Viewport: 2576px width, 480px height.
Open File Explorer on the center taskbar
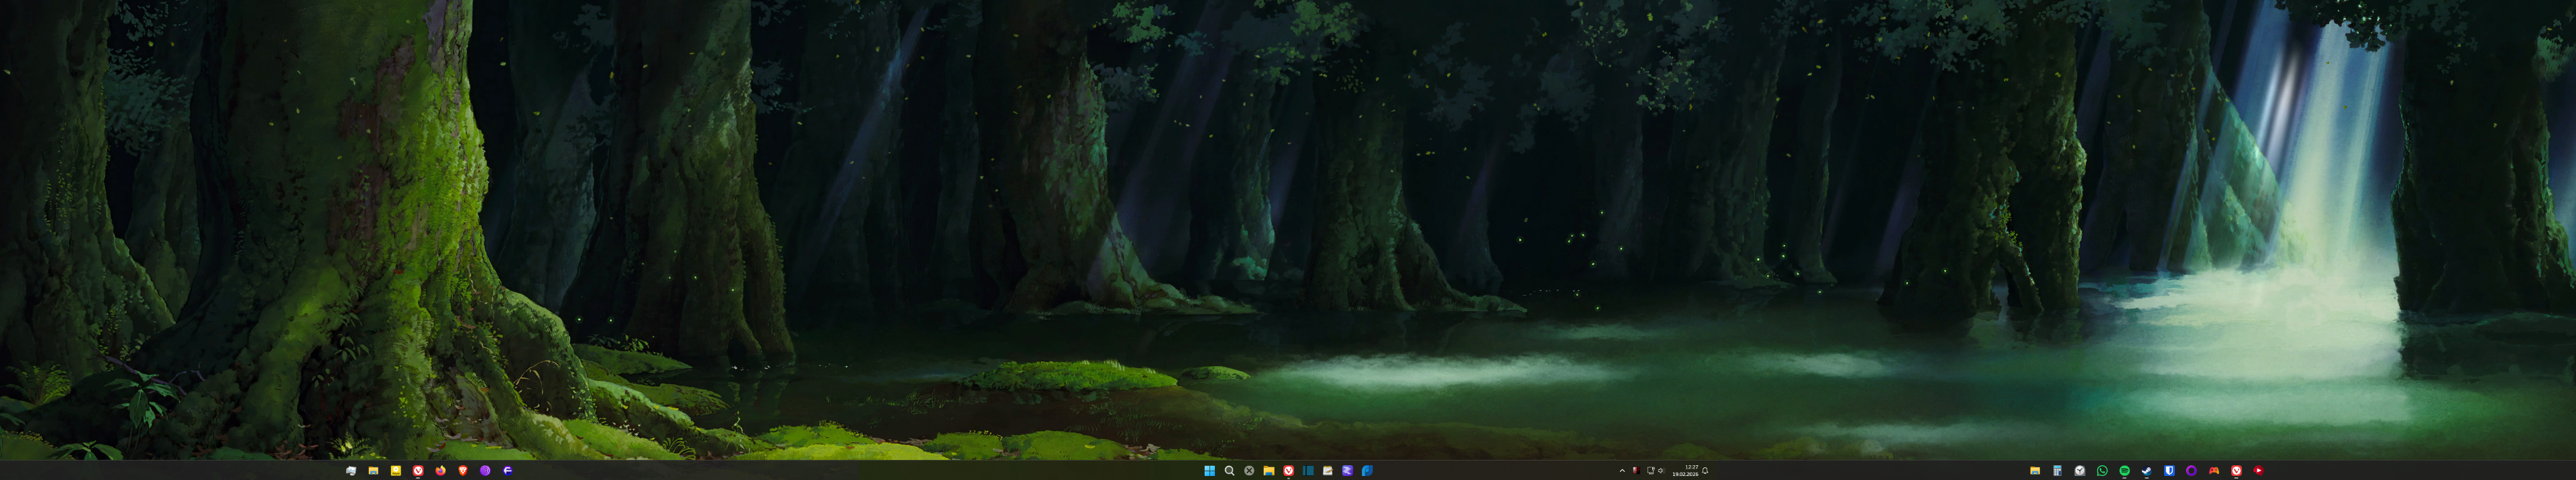tap(1268, 470)
